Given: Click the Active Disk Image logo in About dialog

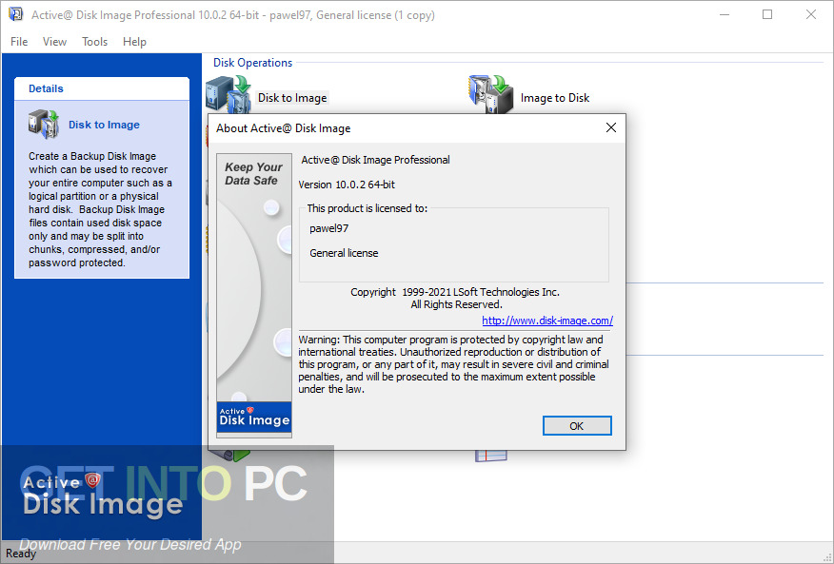Looking at the screenshot, I should (x=254, y=417).
